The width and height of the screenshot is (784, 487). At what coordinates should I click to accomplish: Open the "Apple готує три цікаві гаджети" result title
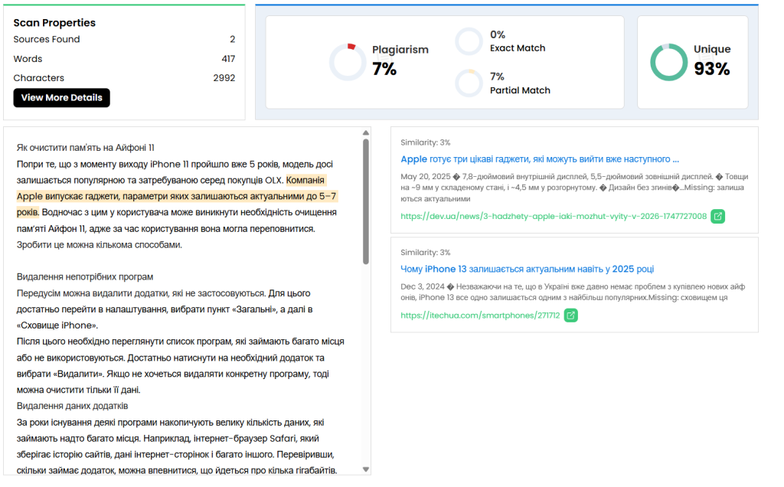[540, 159]
